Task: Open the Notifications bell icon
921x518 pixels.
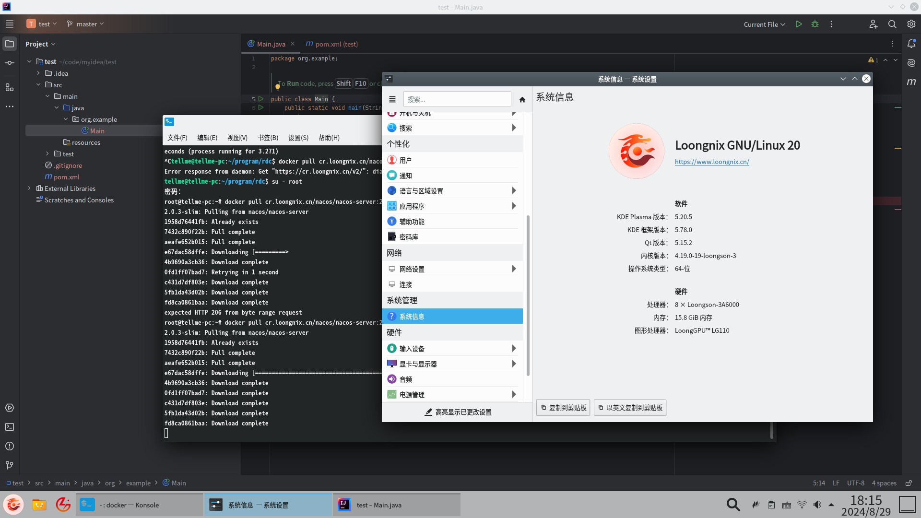Action: coord(911,44)
